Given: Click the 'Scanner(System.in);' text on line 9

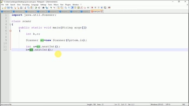Looking at the screenshot, I should pos(70,40).
